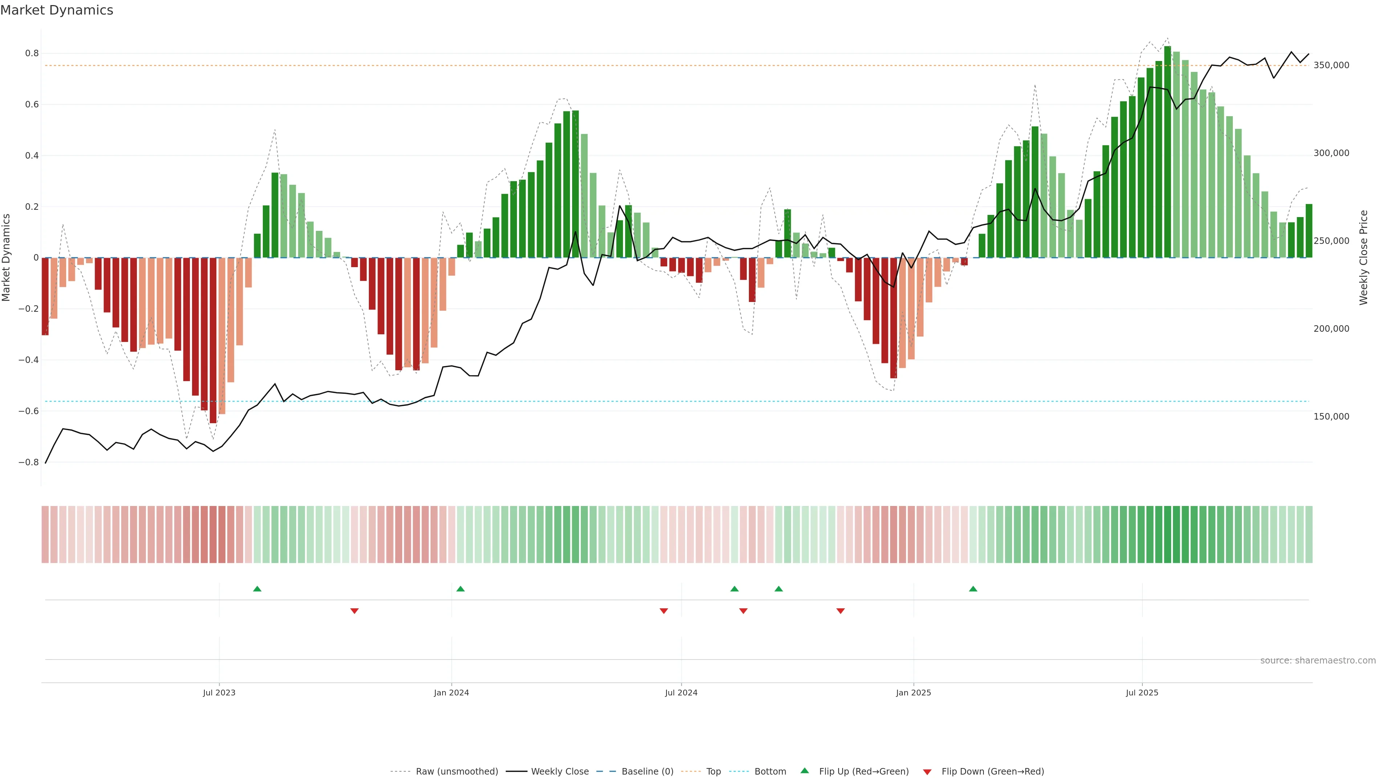Click the Jul 2023 x-axis label

coord(219,693)
